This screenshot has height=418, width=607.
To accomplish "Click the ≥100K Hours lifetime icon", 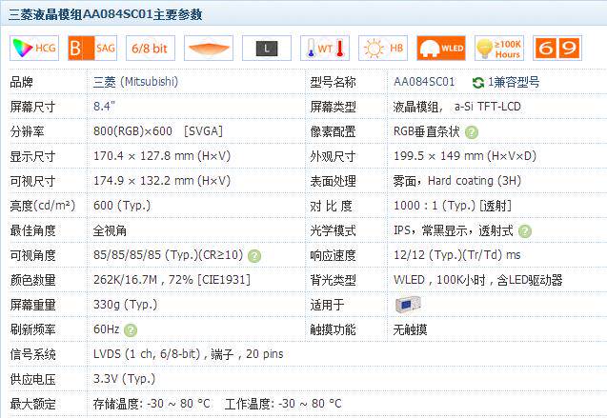I will click(x=499, y=48).
